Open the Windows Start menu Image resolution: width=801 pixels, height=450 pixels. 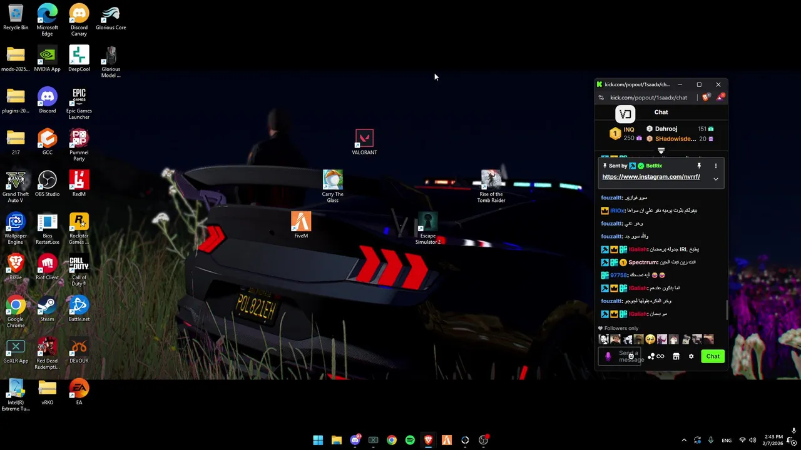click(318, 440)
